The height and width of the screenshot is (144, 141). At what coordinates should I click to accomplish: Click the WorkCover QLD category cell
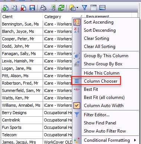tap(58, 141)
